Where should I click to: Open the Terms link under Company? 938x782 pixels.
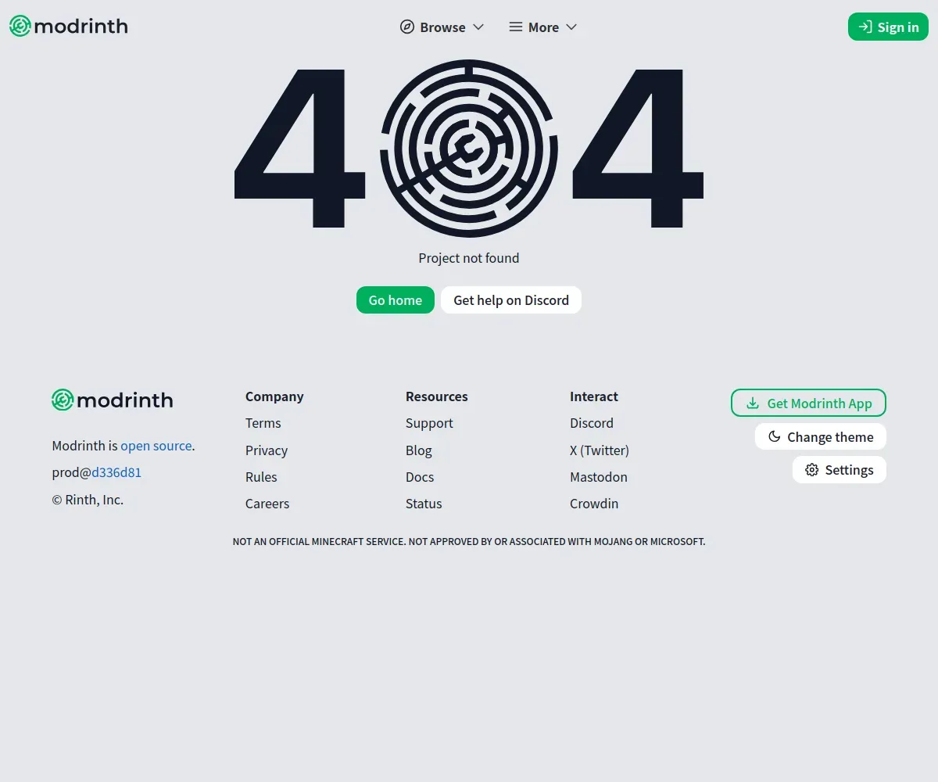click(x=263, y=423)
